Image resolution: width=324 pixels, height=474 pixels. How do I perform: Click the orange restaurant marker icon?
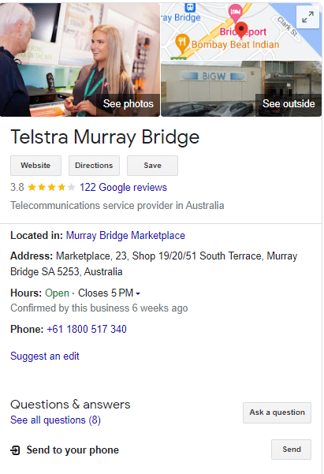click(182, 43)
